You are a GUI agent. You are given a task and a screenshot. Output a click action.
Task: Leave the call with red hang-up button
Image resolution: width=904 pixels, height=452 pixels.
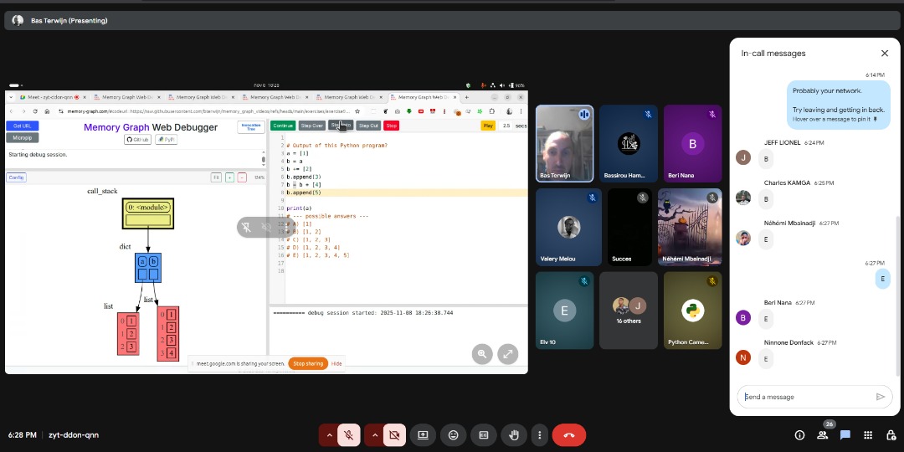point(569,435)
